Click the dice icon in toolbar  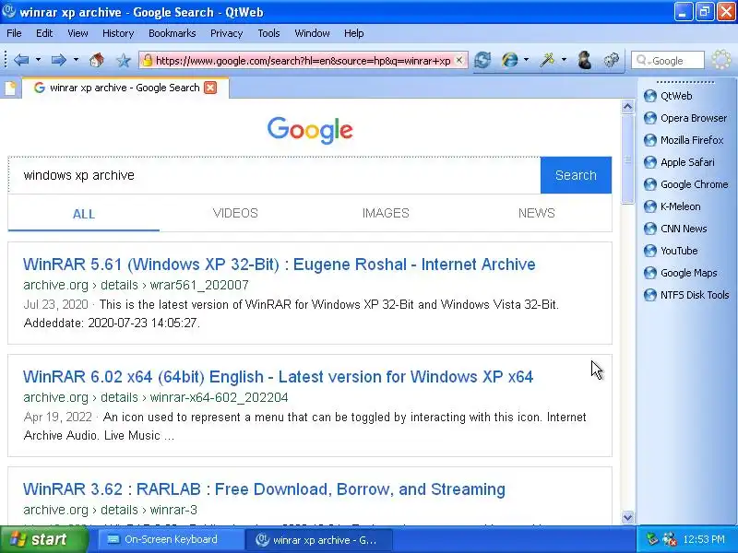tap(612, 60)
